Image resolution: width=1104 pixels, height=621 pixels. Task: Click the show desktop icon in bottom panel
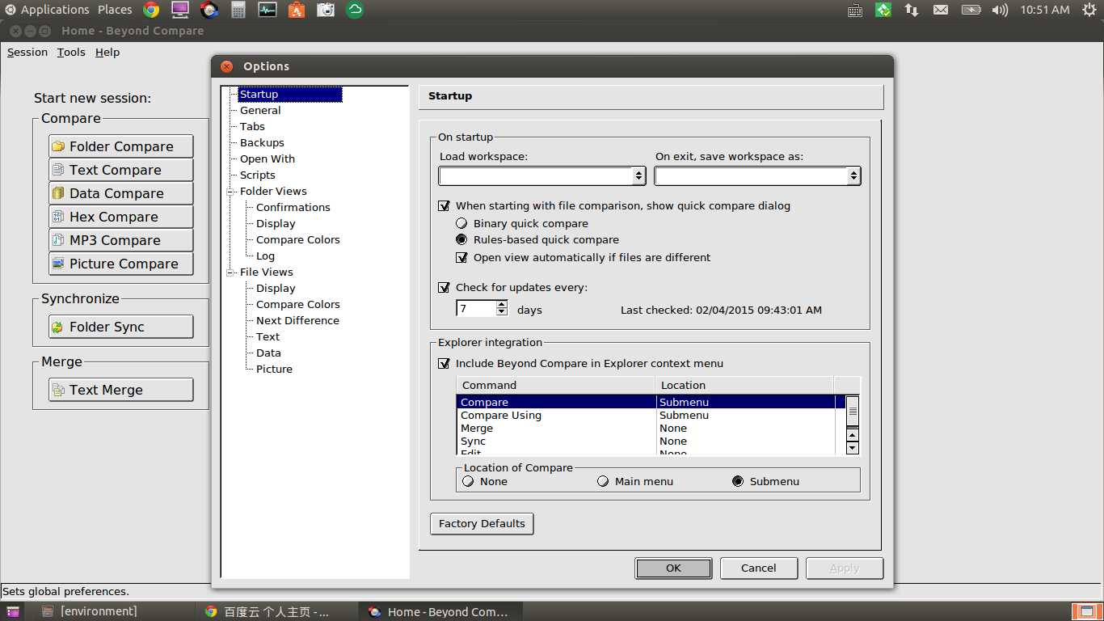click(x=12, y=611)
